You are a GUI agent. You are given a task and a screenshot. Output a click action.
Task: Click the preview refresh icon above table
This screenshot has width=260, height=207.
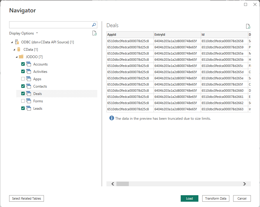click(248, 26)
